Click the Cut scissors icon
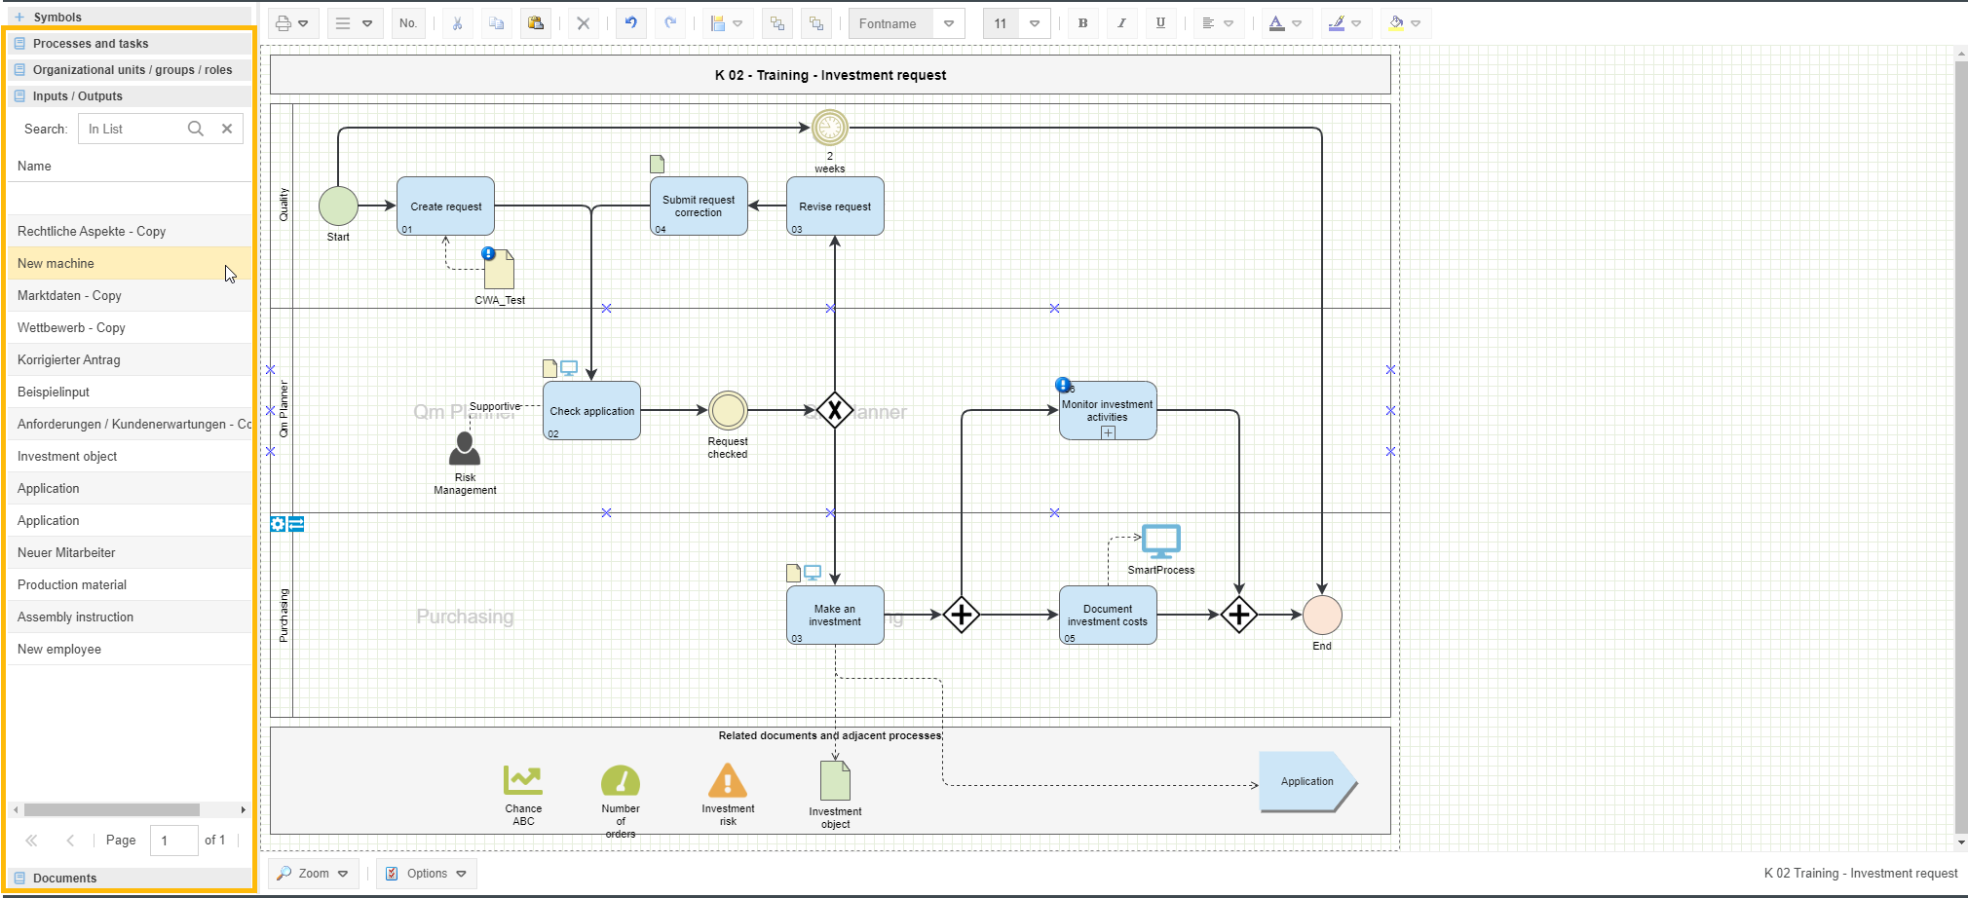 pos(457,23)
